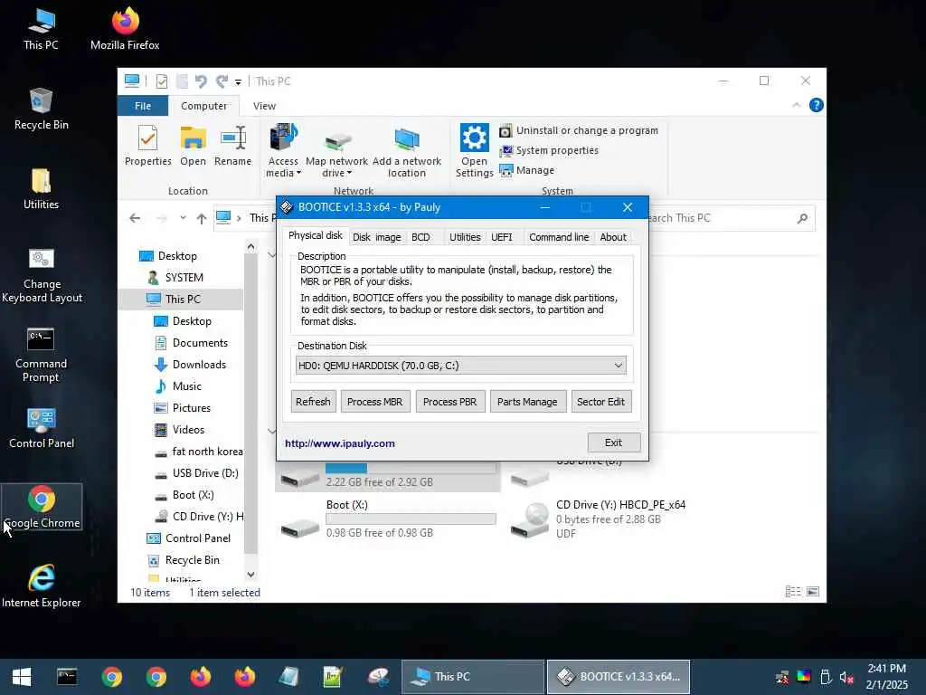Click the Open ribbon icon

[194, 146]
